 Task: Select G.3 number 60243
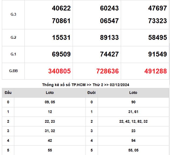point(109,8)
